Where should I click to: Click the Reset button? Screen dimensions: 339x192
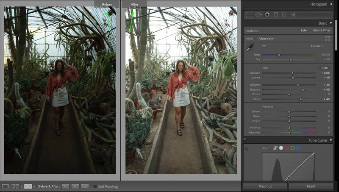311,186
